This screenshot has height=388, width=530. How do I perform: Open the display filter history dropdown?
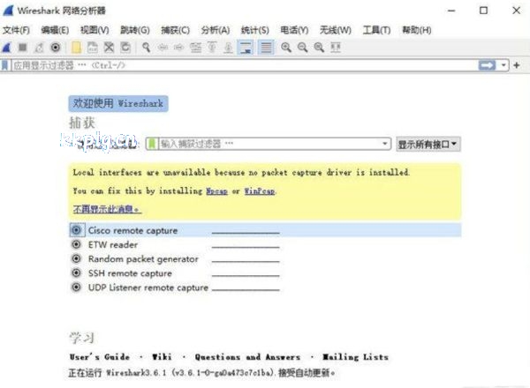(x=503, y=65)
